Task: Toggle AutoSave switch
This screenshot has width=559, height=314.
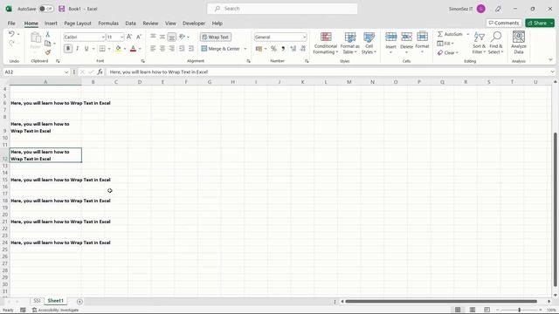Action: click(46, 9)
